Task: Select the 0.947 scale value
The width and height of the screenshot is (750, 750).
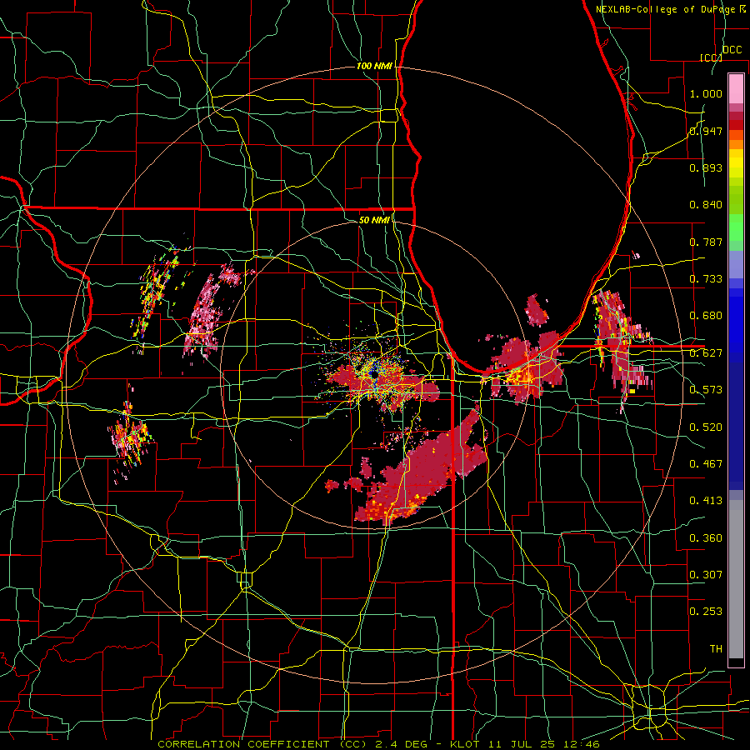Action: pos(706,131)
